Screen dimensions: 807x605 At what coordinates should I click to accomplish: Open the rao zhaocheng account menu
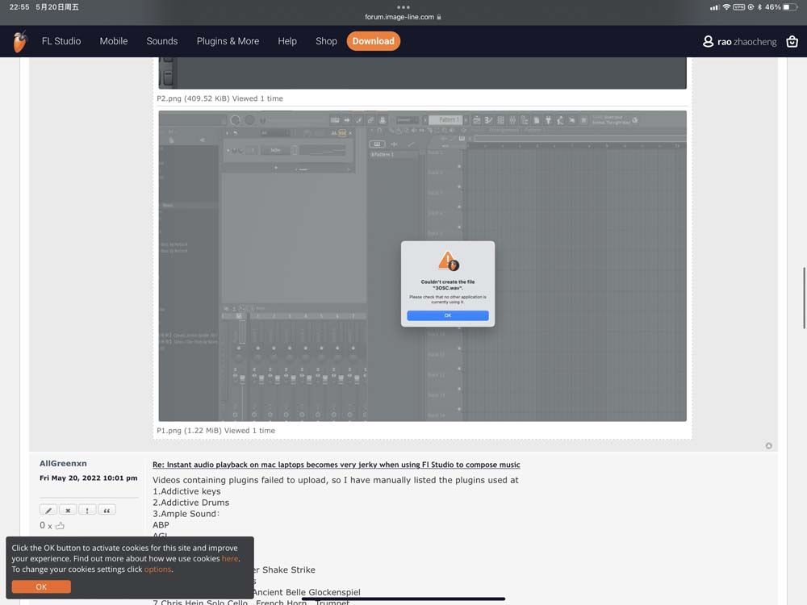[741, 41]
